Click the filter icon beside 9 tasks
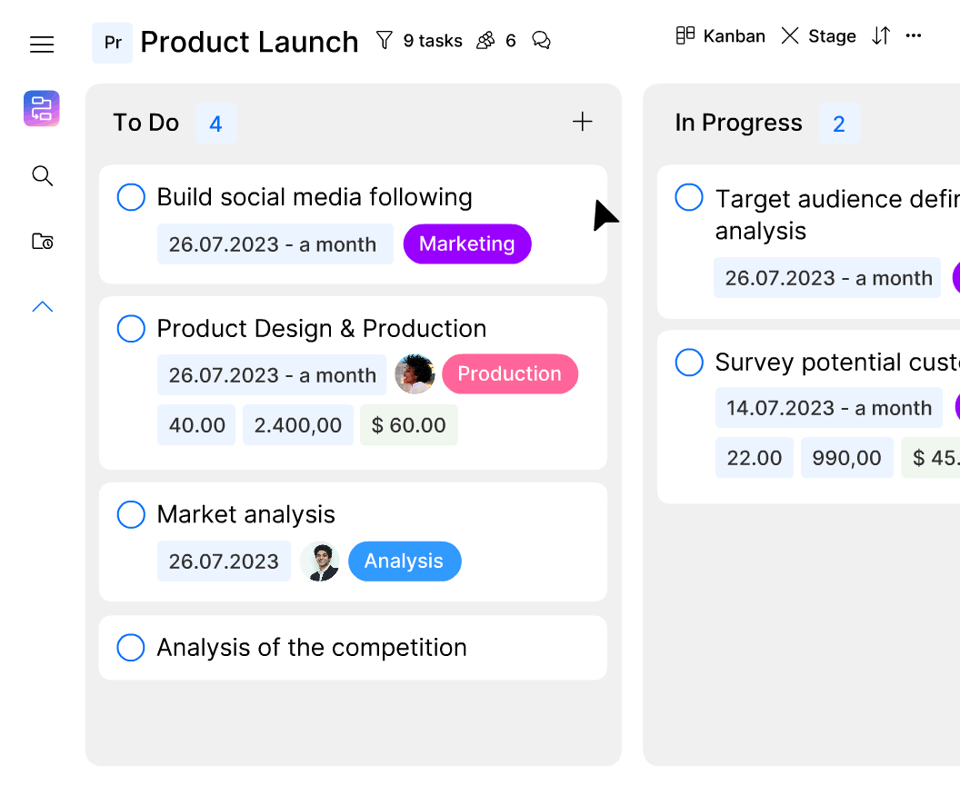The height and width of the screenshot is (785, 960). (x=385, y=41)
